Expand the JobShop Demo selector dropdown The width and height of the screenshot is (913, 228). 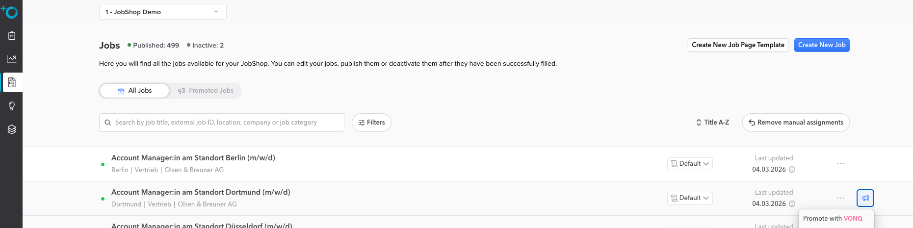162,12
